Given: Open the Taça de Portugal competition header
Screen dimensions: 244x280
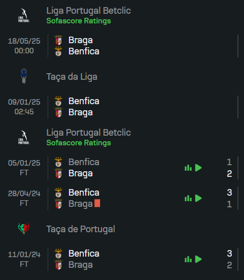Looking at the screenshot, I should click(81, 229).
